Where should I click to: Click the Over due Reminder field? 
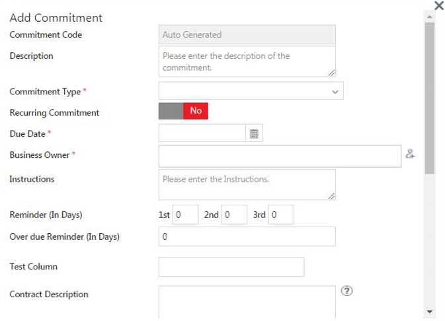(x=247, y=236)
